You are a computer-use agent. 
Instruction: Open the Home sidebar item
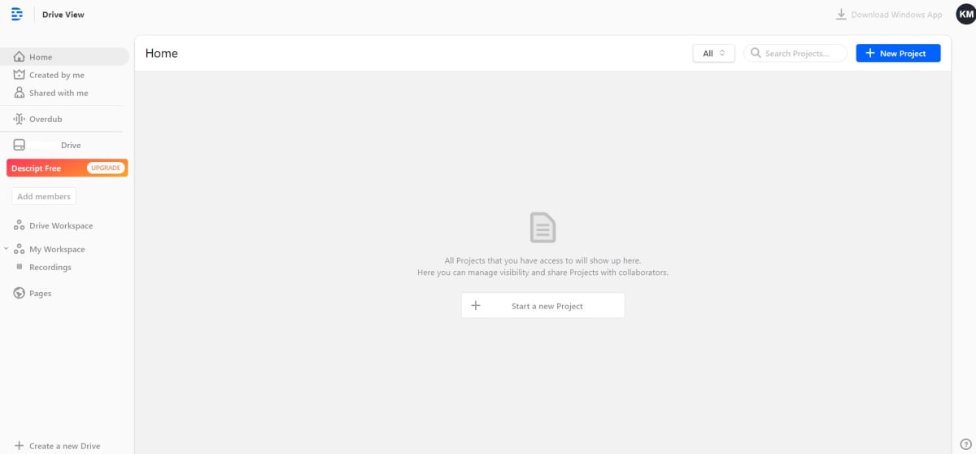[65, 57]
